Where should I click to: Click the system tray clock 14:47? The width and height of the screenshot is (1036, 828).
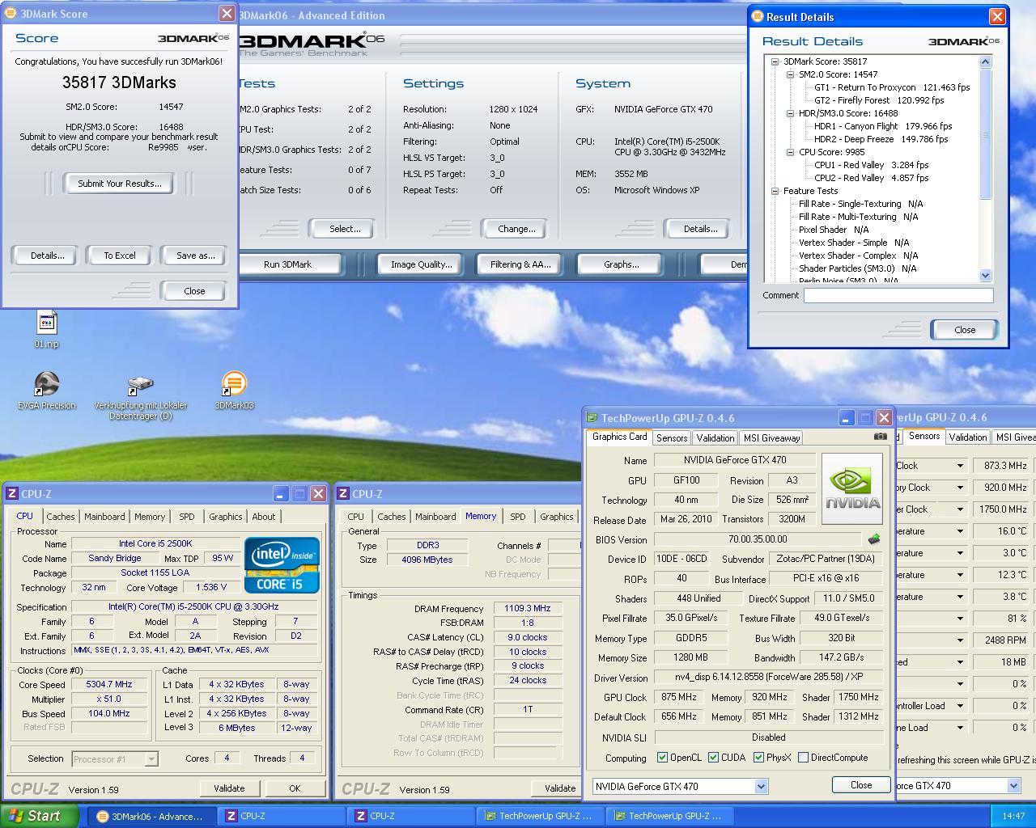pyautogui.click(x=1013, y=816)
